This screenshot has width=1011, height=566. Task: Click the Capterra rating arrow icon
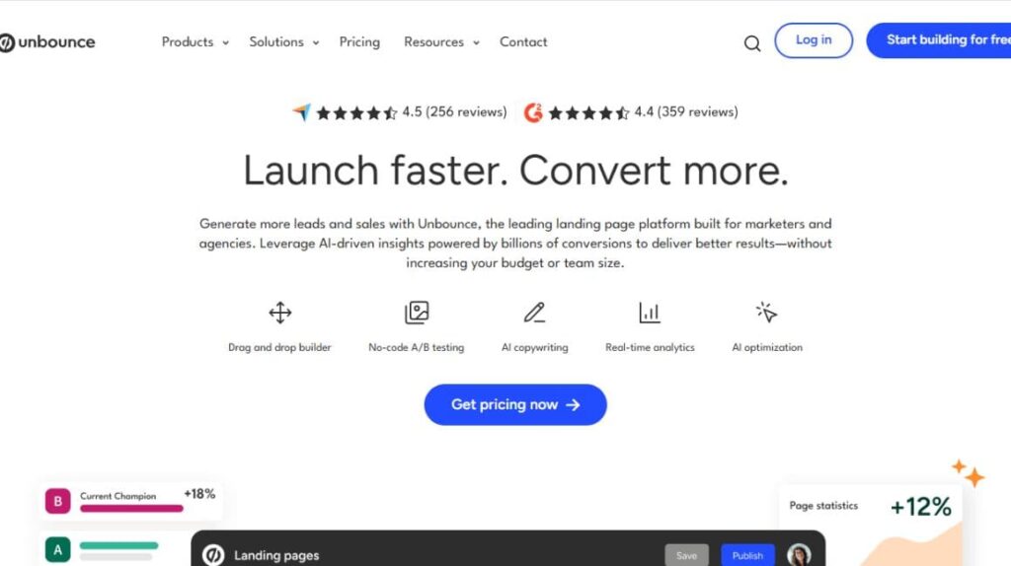coord(301,112)
